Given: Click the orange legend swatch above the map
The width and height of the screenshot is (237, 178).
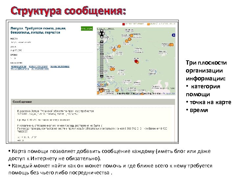Looking at the screenshot, I should 148,24.
